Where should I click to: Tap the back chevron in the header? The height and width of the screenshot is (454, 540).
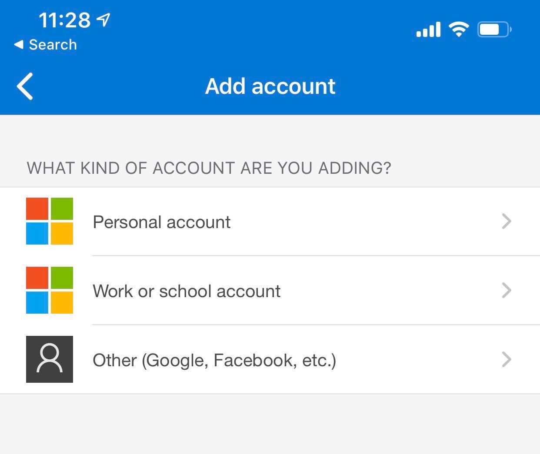click(x=25, y=86)
